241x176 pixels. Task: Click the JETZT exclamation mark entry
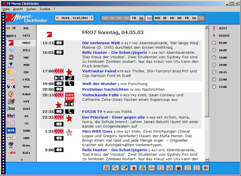(220, 28)
